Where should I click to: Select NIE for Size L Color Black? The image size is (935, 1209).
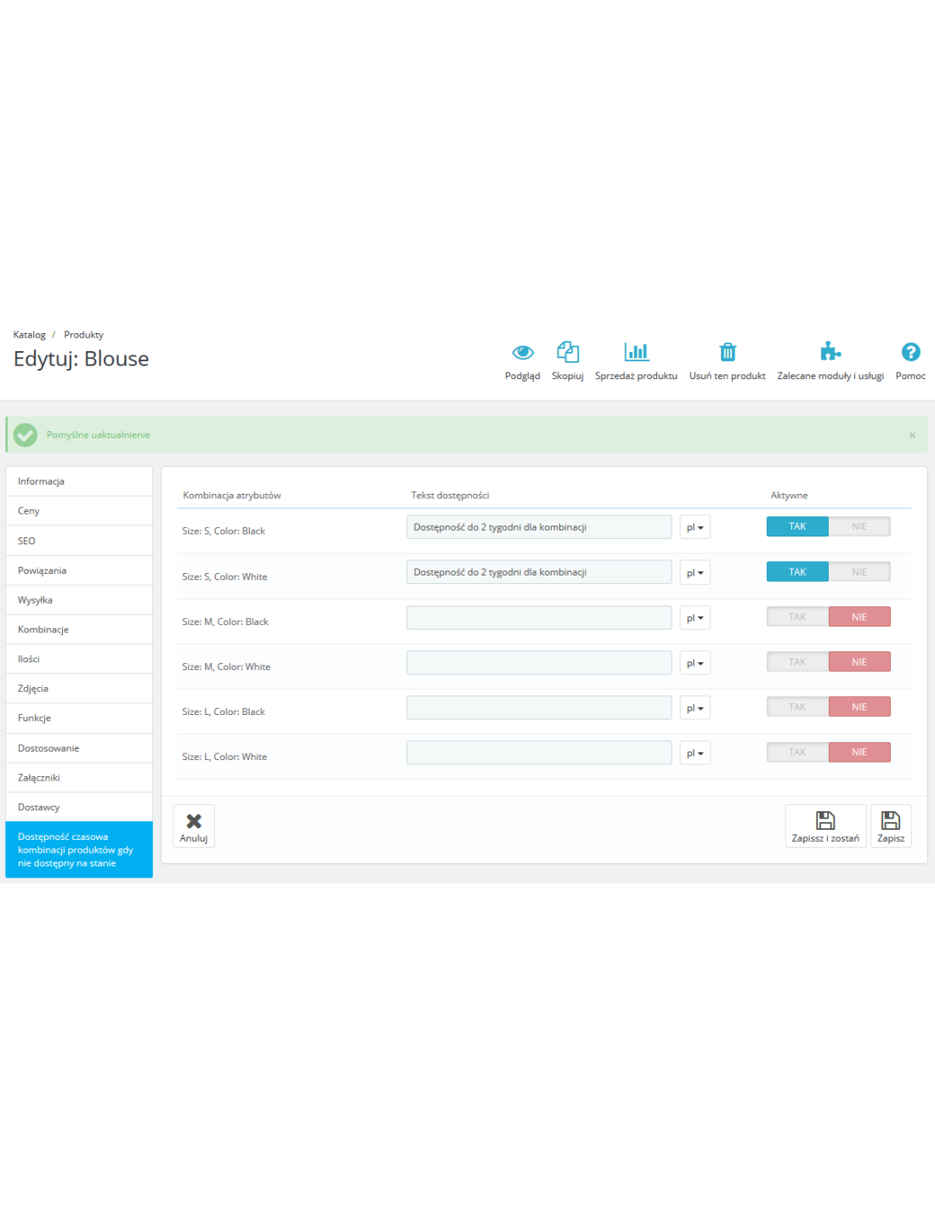859,707
